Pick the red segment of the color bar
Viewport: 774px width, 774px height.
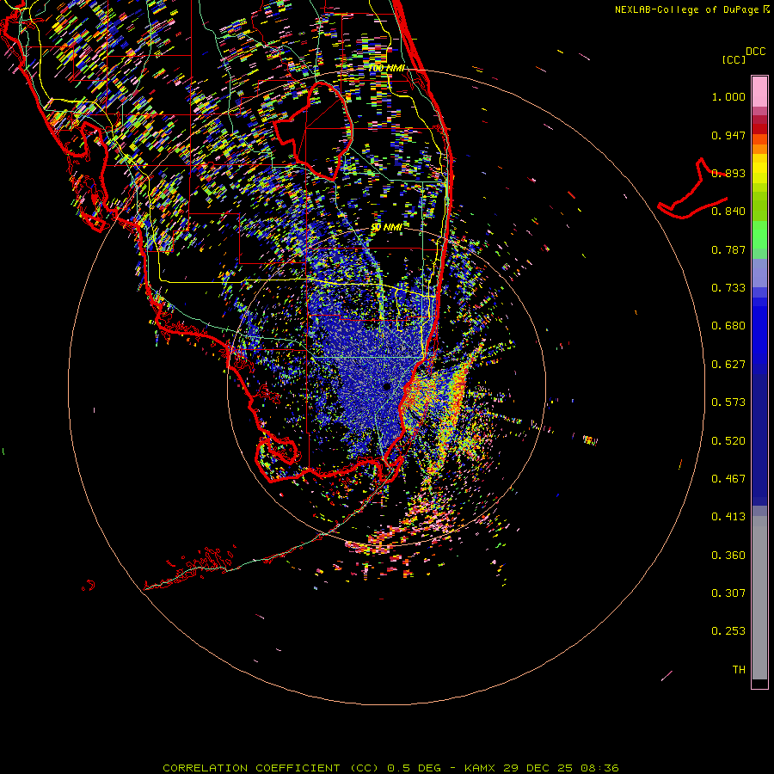(x=759, y=129)
